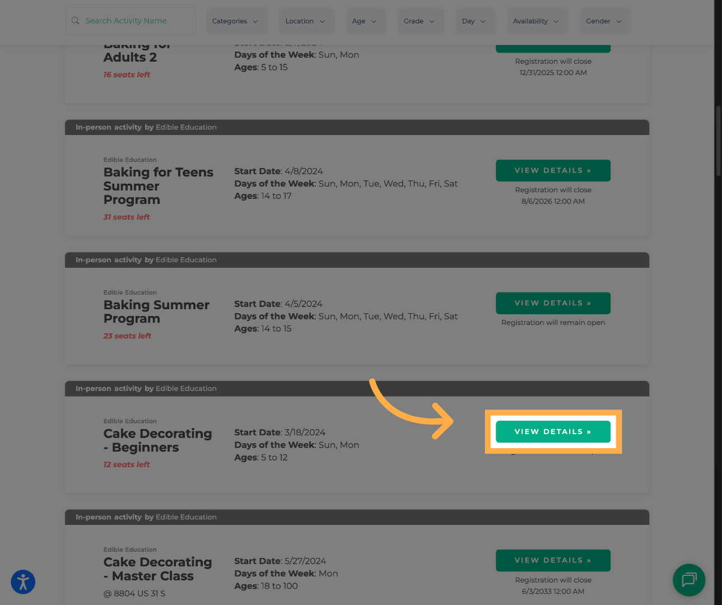Open the Location filter dropdown
The height and width of the screenshot is (605, 722).
[306, 21]
